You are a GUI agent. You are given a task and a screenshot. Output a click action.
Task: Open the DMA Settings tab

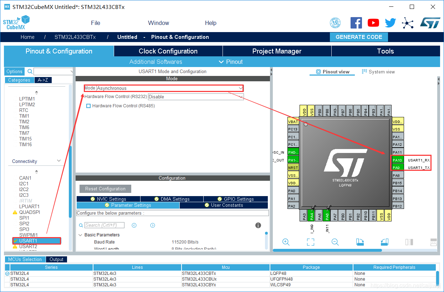pyautogui.click(x=172, y=199)
